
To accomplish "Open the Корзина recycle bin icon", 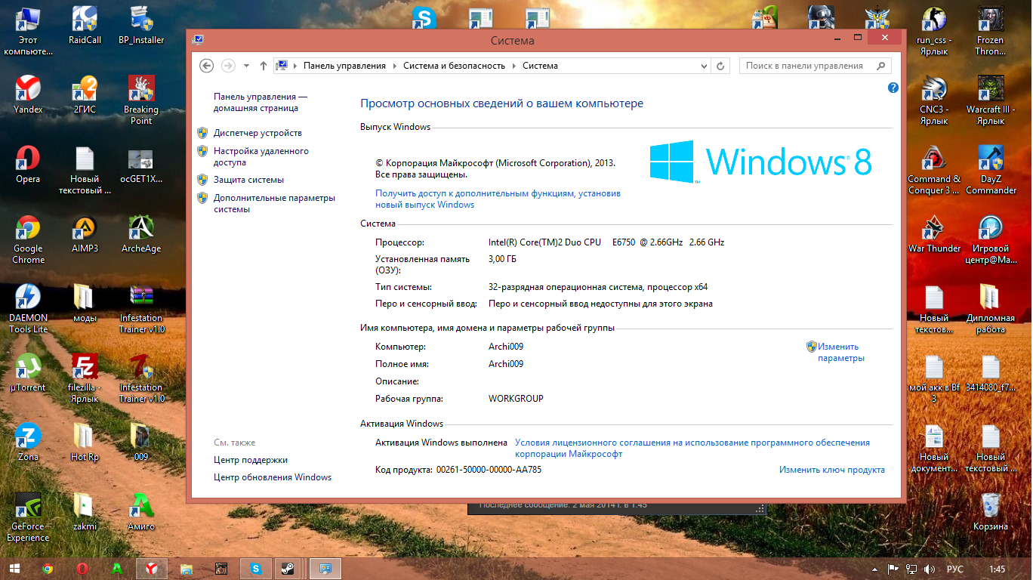I will (x=990, y=511).
